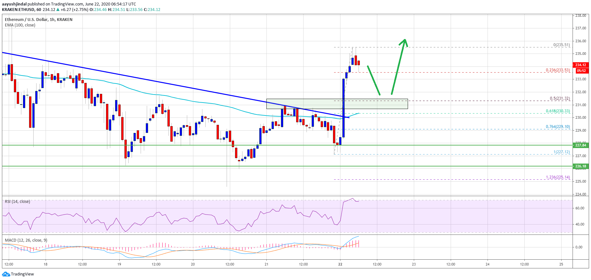Click the green 226.18 support price tag

(581, 166)
